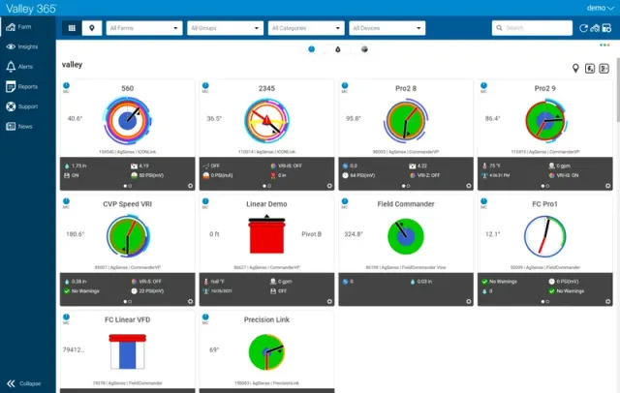Select the water drop filter icon
Viewport: 620px width, 393px height.
(338, 48)
